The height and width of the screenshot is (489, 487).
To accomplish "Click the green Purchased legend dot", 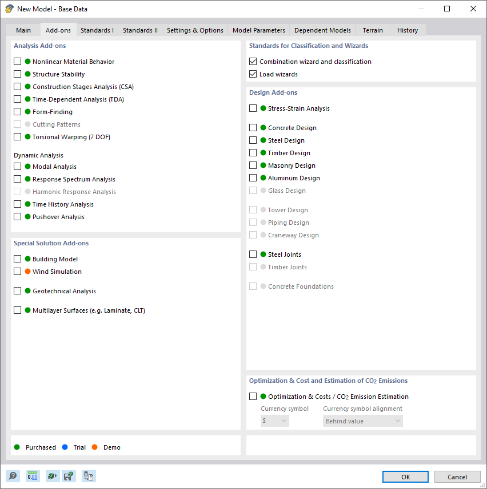I will [x=17, y=447].
